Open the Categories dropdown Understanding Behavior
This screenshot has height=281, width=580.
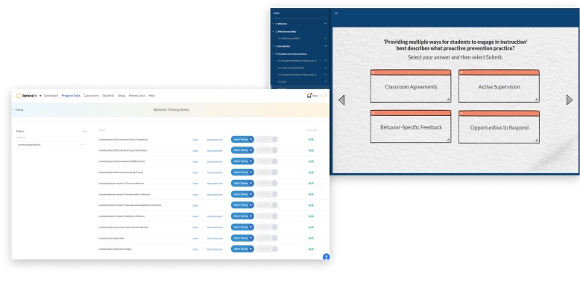tap(50, 145)
